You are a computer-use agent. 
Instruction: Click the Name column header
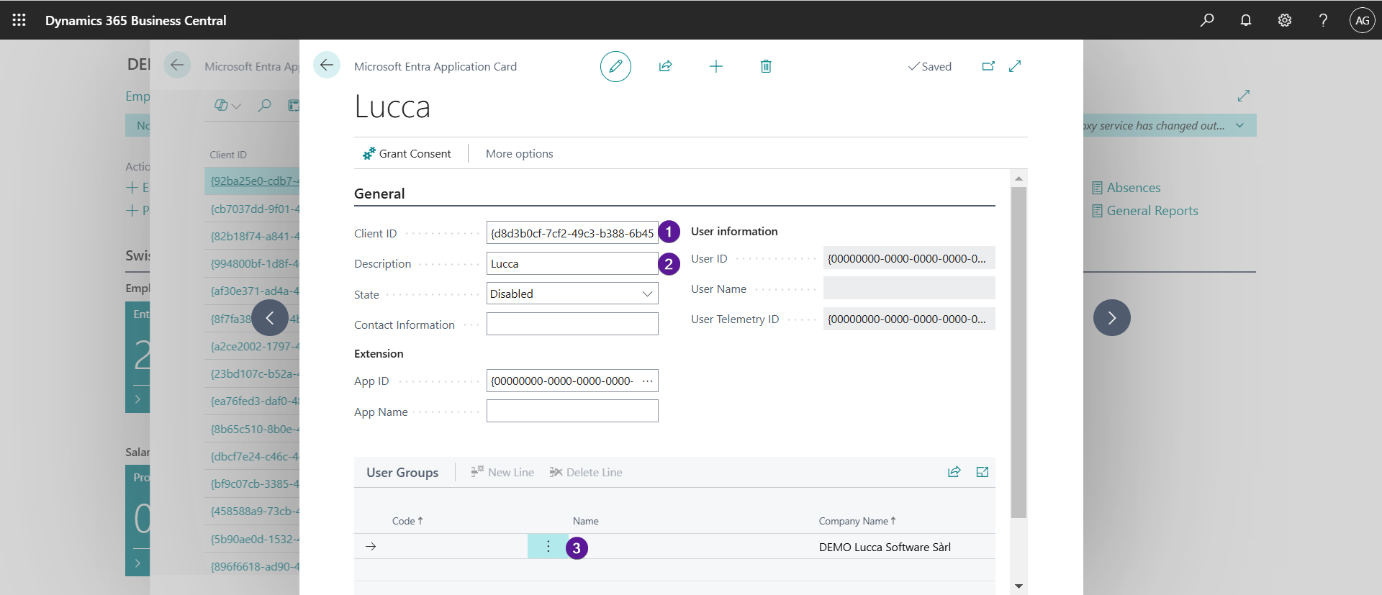click(x=585, y=521)
